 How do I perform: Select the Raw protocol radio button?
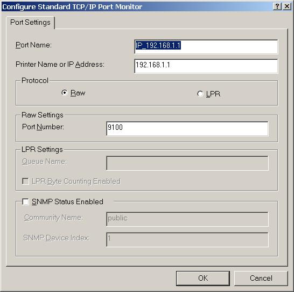click(x=64, y=93)
